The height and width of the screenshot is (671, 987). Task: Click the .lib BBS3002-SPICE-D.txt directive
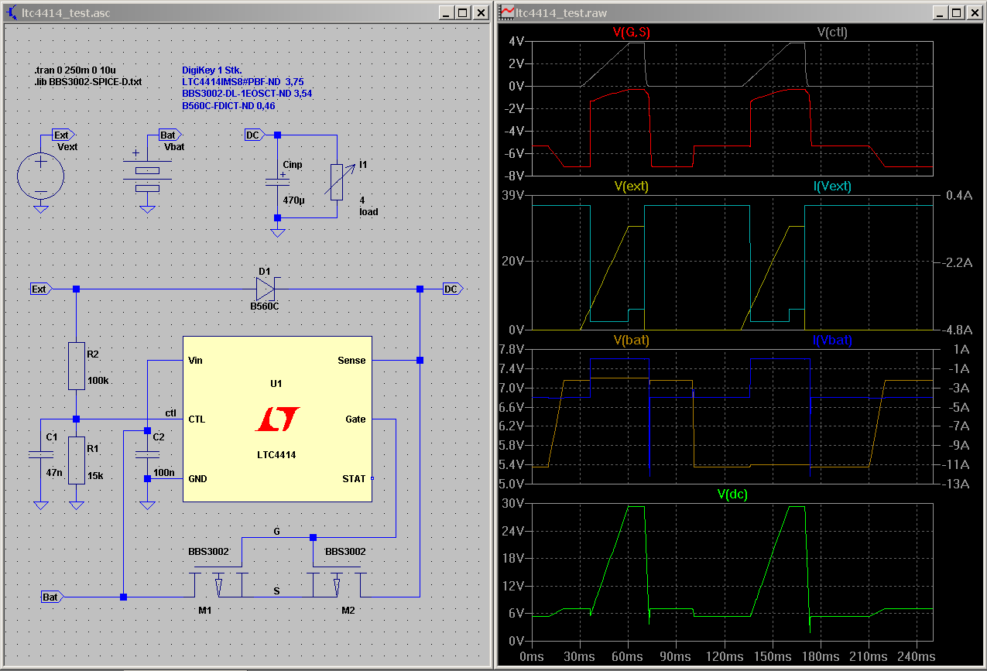(x=87, y=81)
